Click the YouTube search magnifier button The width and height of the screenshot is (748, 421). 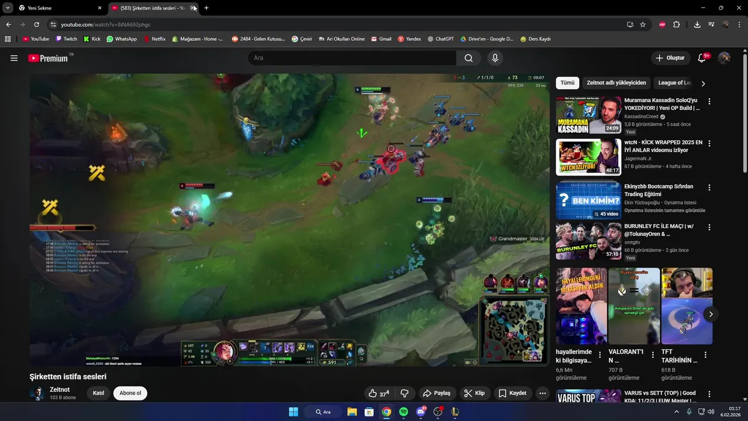coord(469,58)
